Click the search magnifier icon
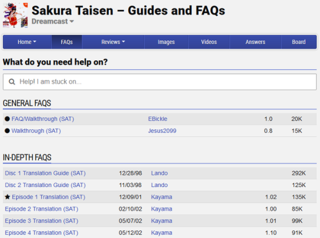The height and width of the screenshot is (238, 320). 12,81
